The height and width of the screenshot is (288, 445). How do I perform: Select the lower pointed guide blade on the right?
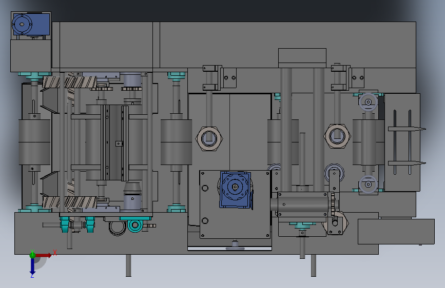[407, 163]
